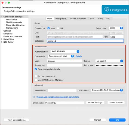Viewport: 129px width, 125px height.
Task: Open Driver Settings
Action: [x=95, y=102]
